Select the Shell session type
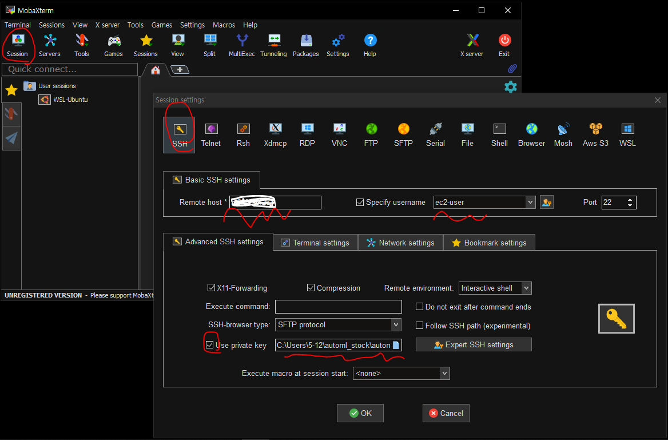The height and width of the screenshot is (440, 668). (499, 134)
